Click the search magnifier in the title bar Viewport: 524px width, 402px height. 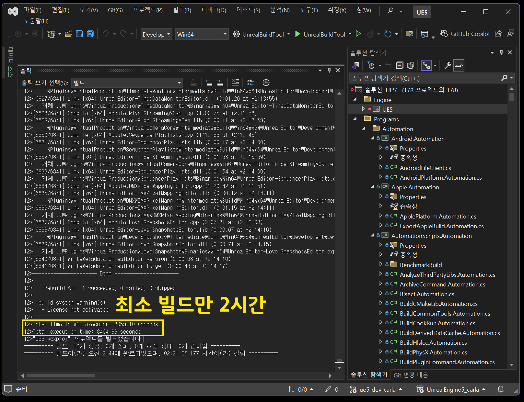coord(390,11)
